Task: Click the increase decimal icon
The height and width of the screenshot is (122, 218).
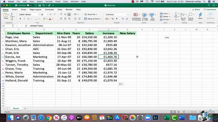Action: pyautogui.click(x=123, y=19)
